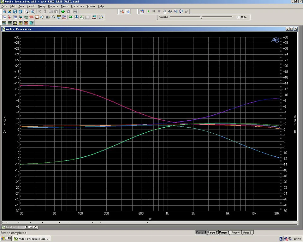Click the green Play macro button
This screenshot has width=303, height=242.
tap(148, 11)
